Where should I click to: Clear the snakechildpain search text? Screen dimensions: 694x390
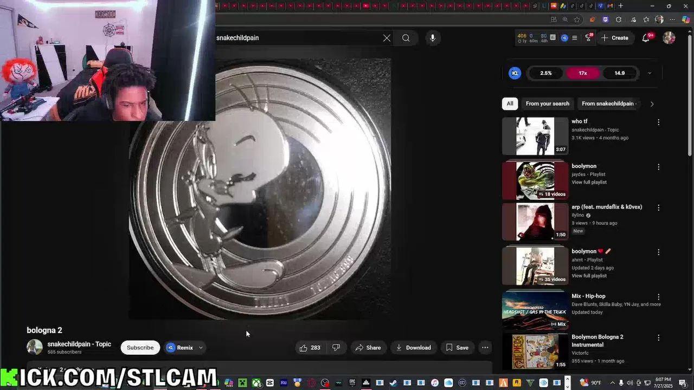pyautogui.click(x=387, y=38)
